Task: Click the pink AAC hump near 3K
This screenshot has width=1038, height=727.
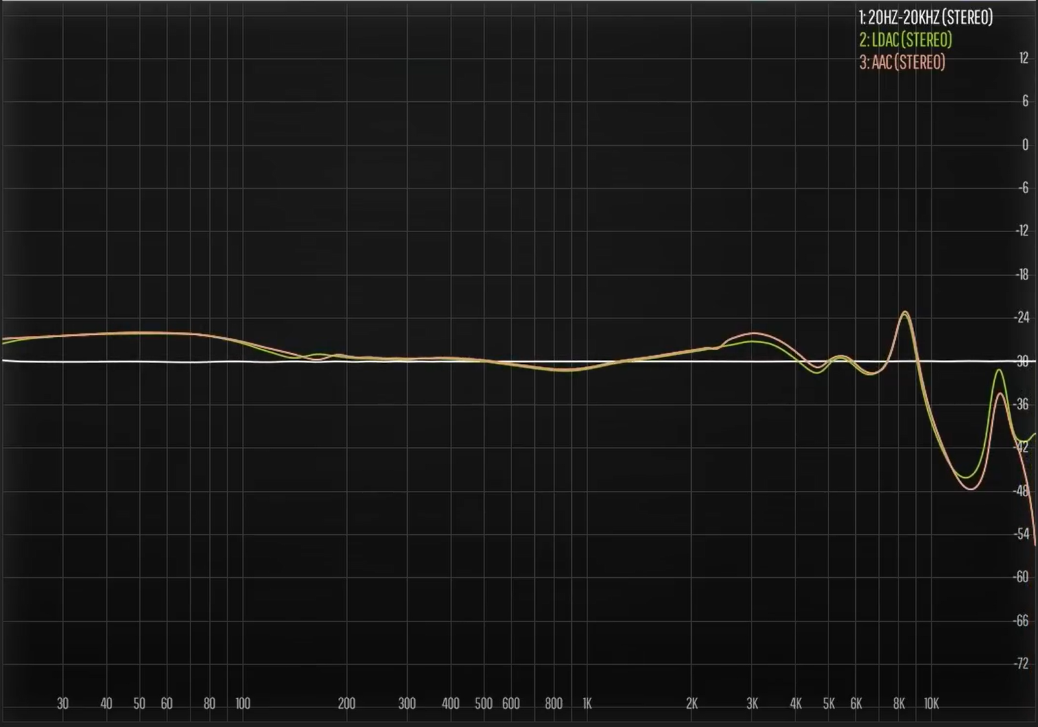Action: pos(755,333)
